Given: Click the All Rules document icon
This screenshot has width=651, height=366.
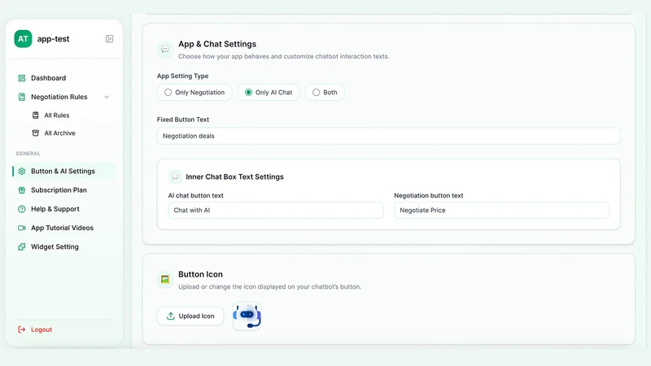Looking at the screenshot, I should (36, 115).
